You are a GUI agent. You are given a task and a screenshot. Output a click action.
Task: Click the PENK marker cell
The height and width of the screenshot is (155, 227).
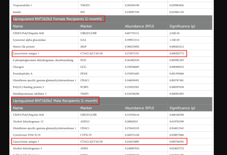(84, 74)
